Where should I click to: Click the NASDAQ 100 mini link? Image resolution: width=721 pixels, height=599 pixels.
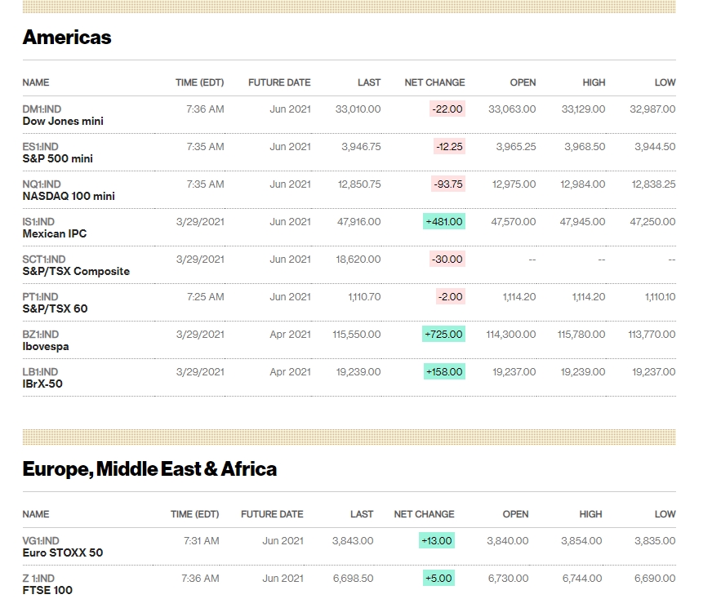[x=69, y=196]
